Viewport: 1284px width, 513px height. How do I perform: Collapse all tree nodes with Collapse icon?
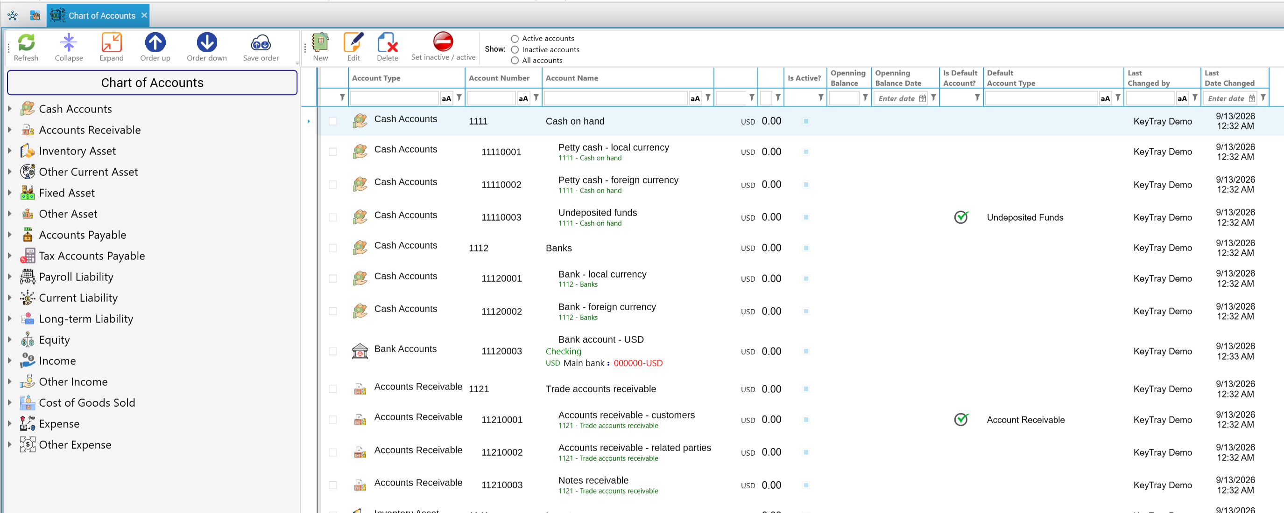coord(68,43)
